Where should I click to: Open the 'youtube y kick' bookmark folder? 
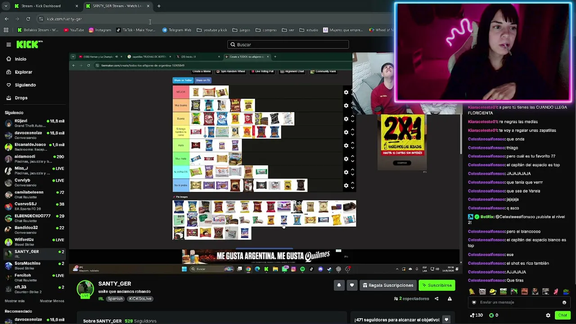point(212,30)
